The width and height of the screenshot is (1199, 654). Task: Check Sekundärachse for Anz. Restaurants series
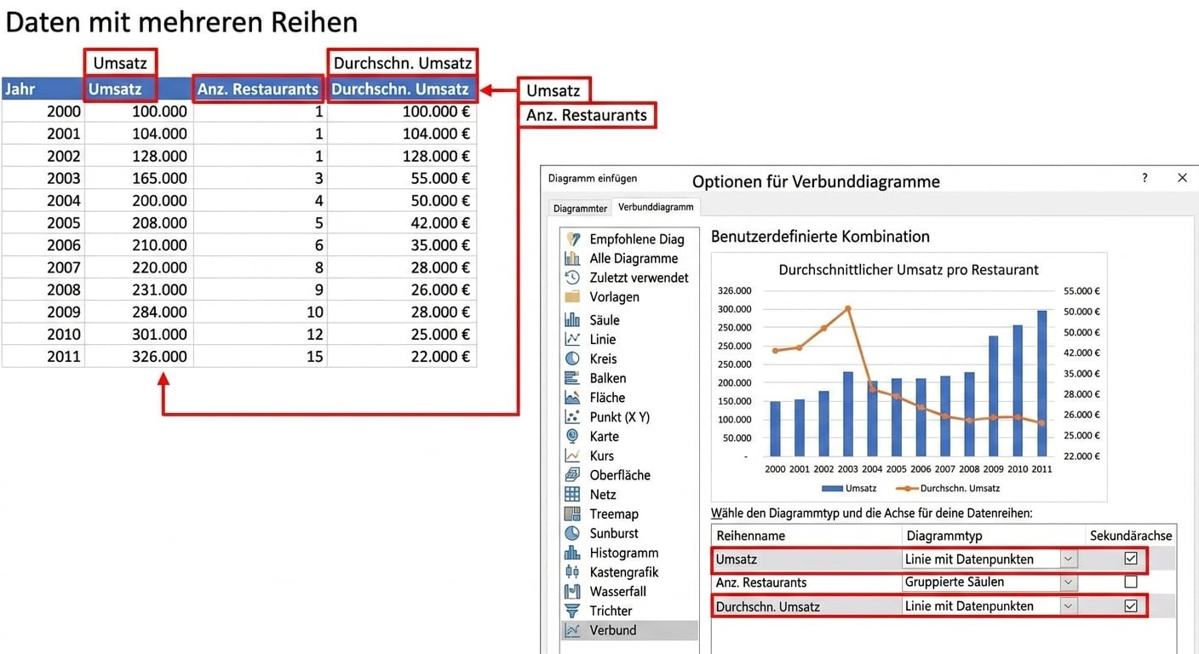click(1131, 582)
